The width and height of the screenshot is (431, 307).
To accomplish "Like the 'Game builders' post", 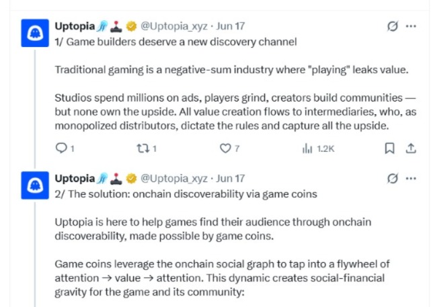I will pos(229,148).
